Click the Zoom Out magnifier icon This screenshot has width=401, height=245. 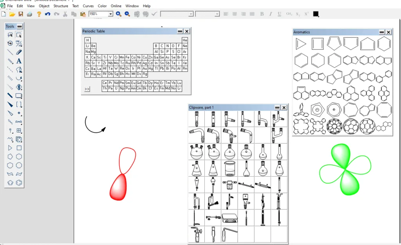pyautogui.click(x=127, y=14)
